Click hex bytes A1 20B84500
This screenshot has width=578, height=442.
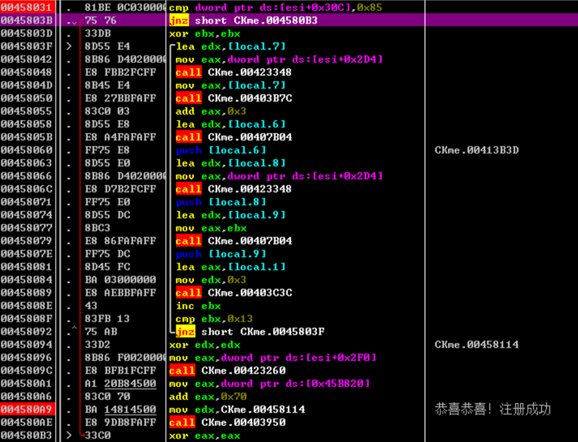(x=120, y=383)
